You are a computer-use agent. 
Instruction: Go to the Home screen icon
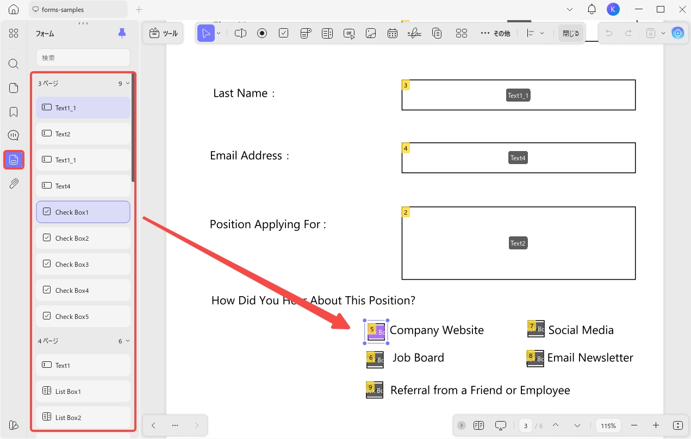point(14,9)
